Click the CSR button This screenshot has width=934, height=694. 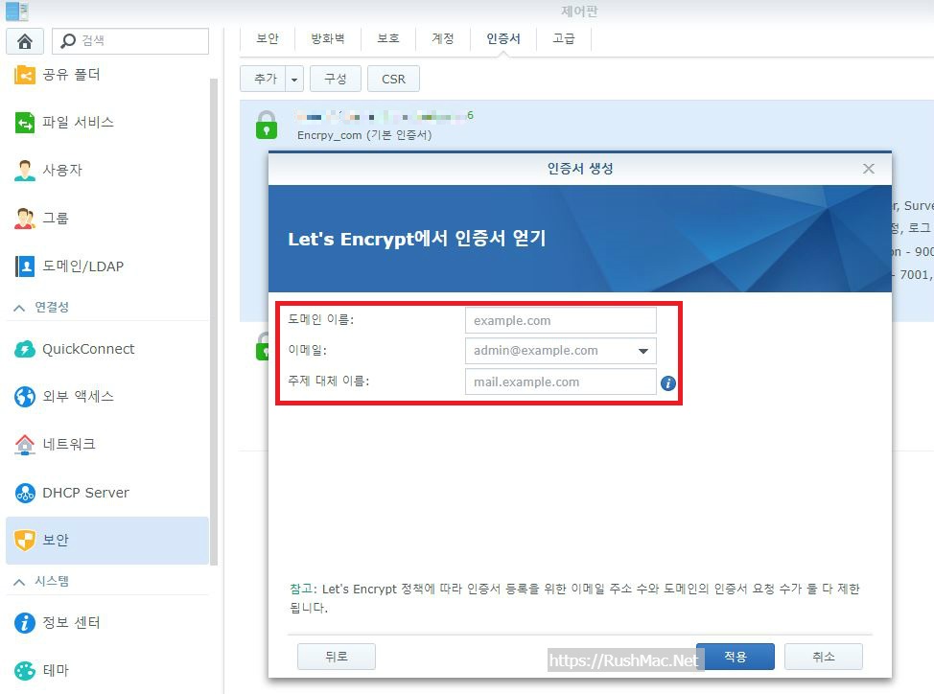click(393, 80)
